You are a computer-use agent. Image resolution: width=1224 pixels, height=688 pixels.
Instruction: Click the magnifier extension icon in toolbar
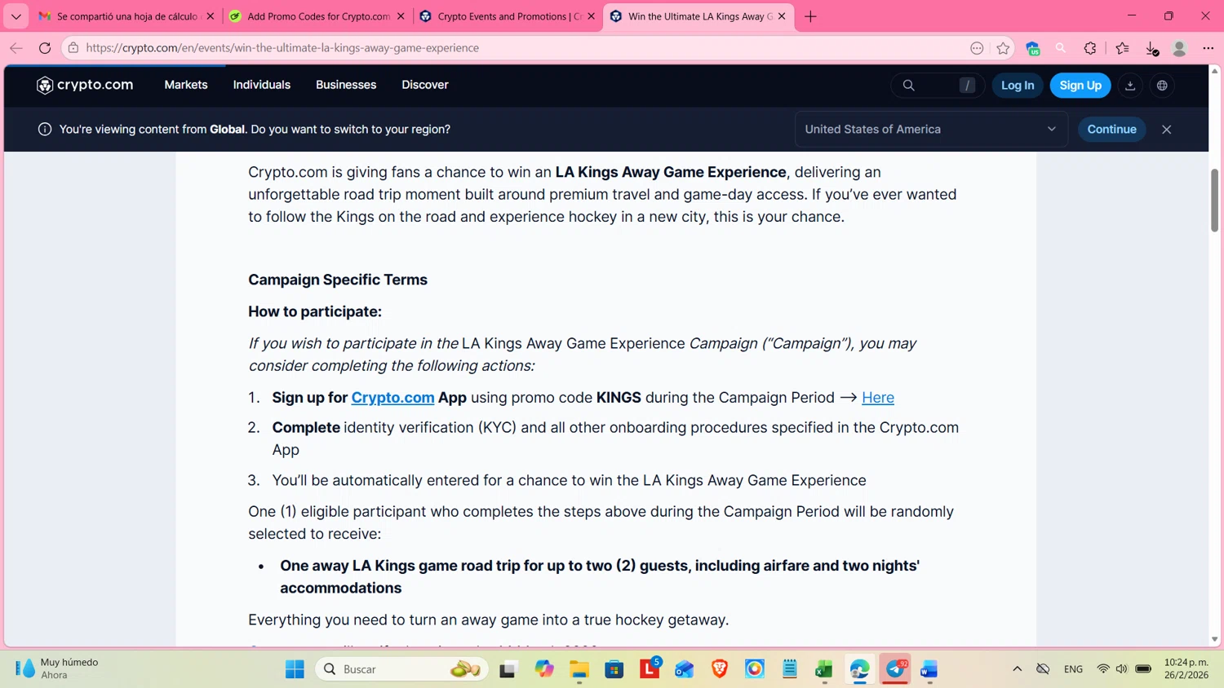click(1061, 48)
